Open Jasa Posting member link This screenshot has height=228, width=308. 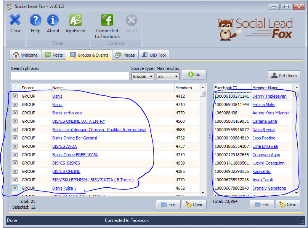264,138
